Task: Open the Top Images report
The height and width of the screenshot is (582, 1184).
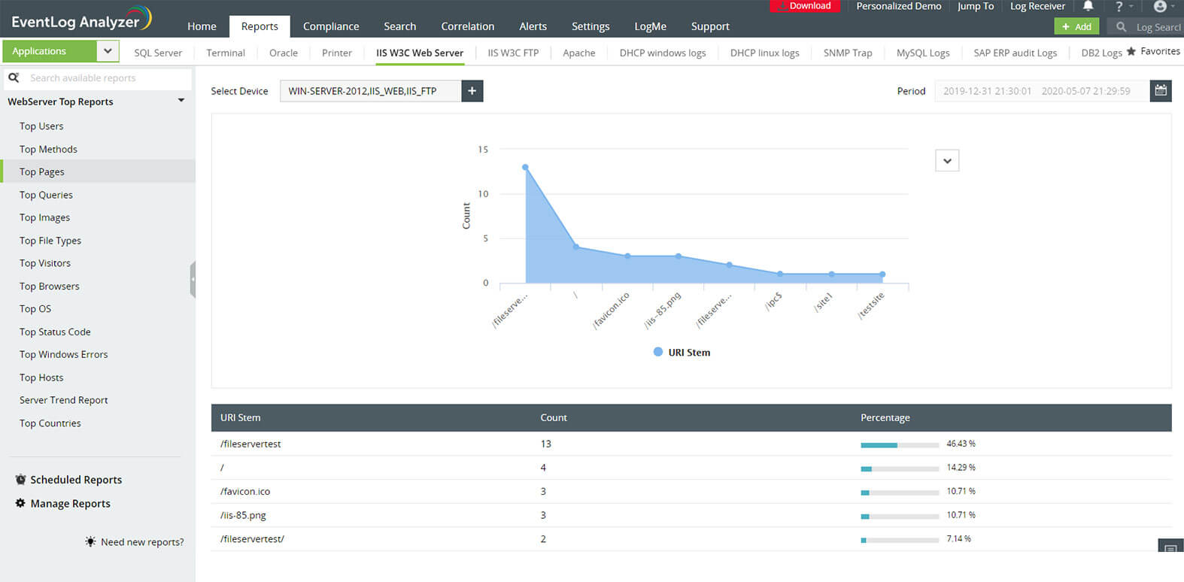Action: pos(44,217)
